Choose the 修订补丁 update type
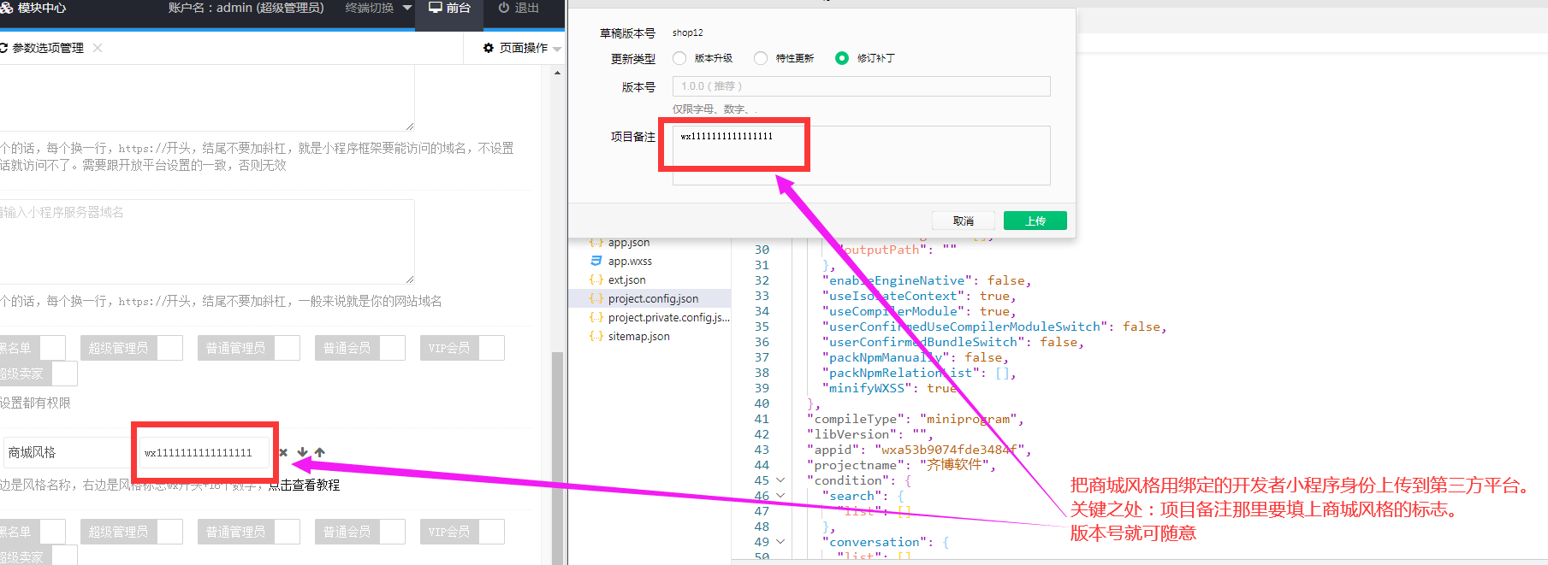The height and width of the screenshot is (565, 1548). (x=842, y=58)
